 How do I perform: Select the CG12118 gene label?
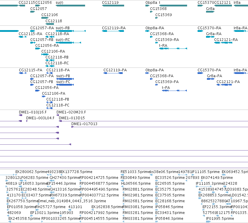[54, 21]
